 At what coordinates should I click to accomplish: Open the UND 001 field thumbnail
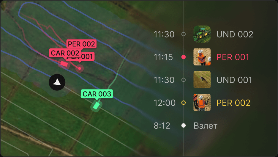tap(202, 80)
